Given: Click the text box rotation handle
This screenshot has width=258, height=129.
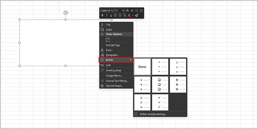Looking at the screenshot, I should click(66, 13).
